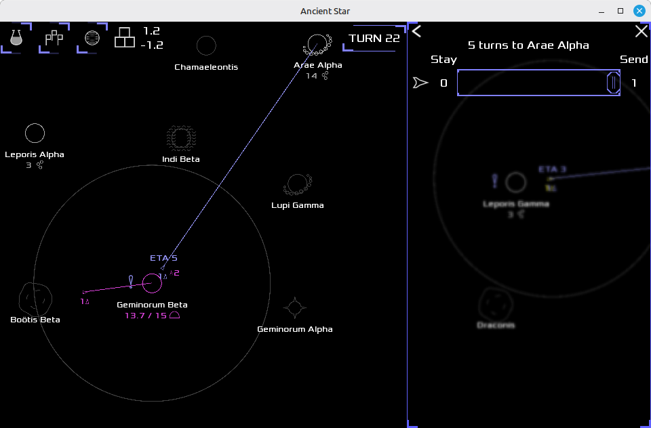The height and width of the screenshot is (428, 651).
Task: Close the fleet send panel
Action: (641, 31)
